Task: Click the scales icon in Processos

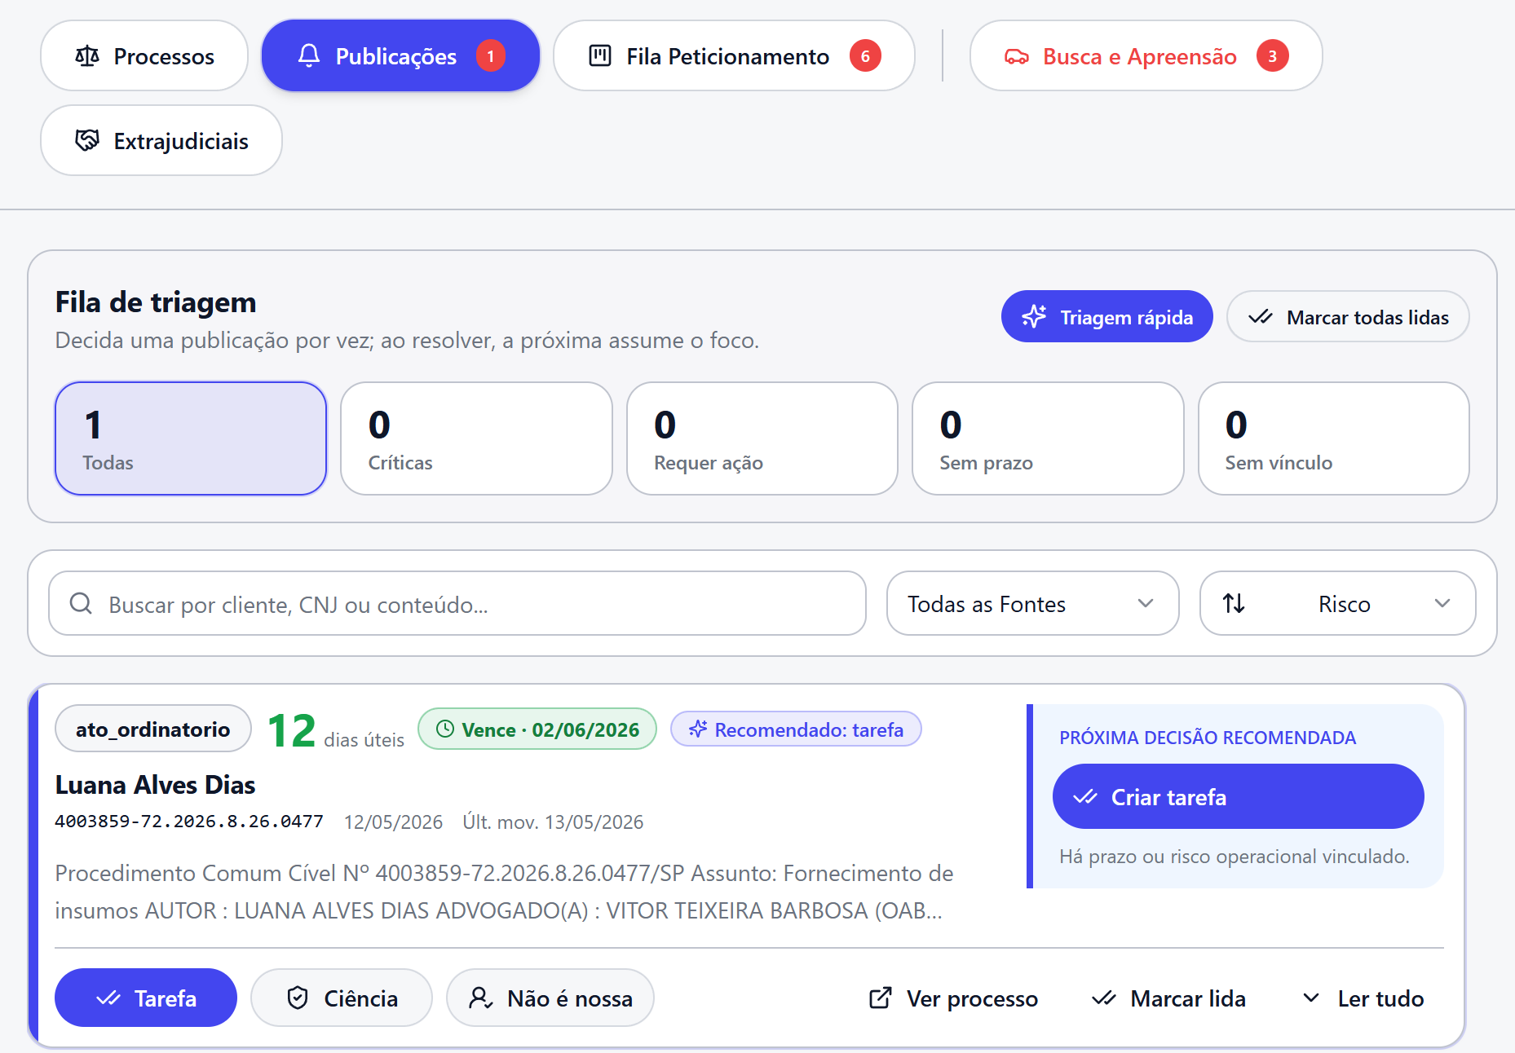Action: pos(87,56)
